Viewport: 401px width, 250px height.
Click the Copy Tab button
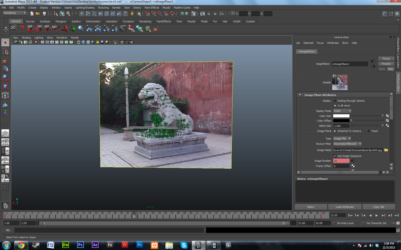(x=379, y=207)
